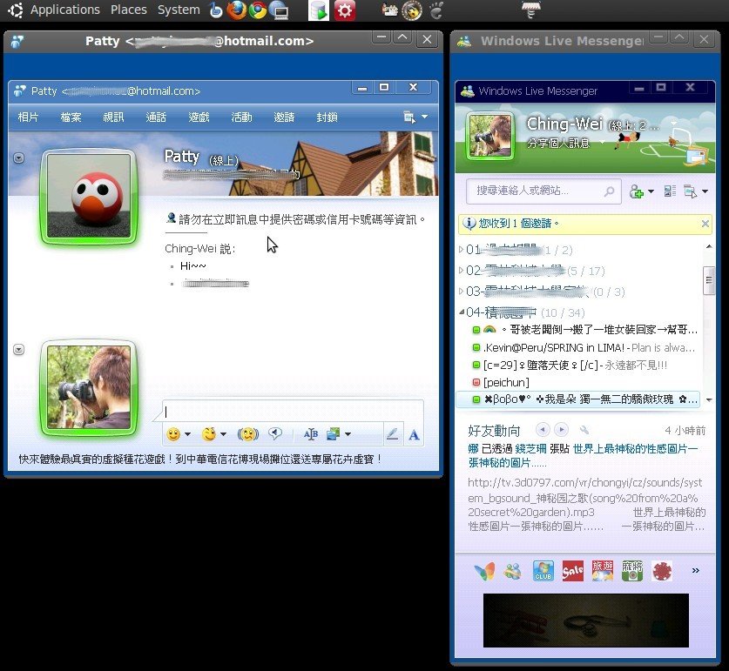The height and width of the screenshot is (671, 729).
Task: Show previous friends activity item
Action: (x=543, y=430)
